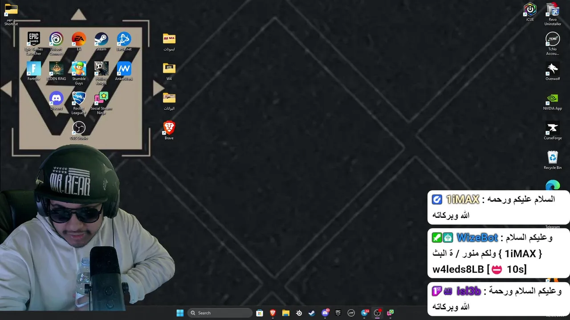Select the Rocket League desktop icon
Image resolution: width=570 pixels, height=320 pixels.
79,103
